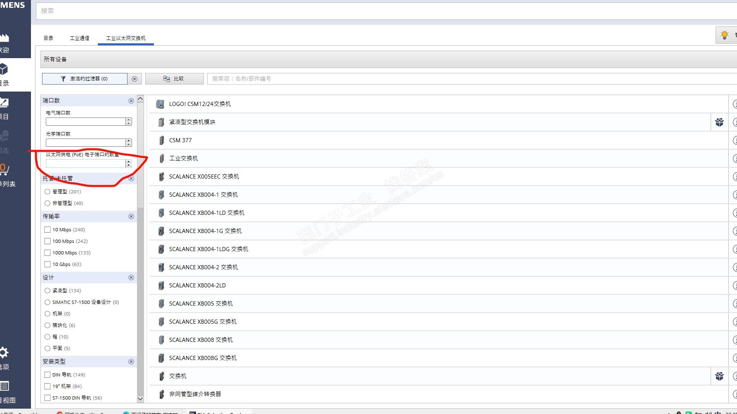Viewport: 737px width, 414px height.
Task: Click the lightbulb tips icon
Action: [724, 35]
